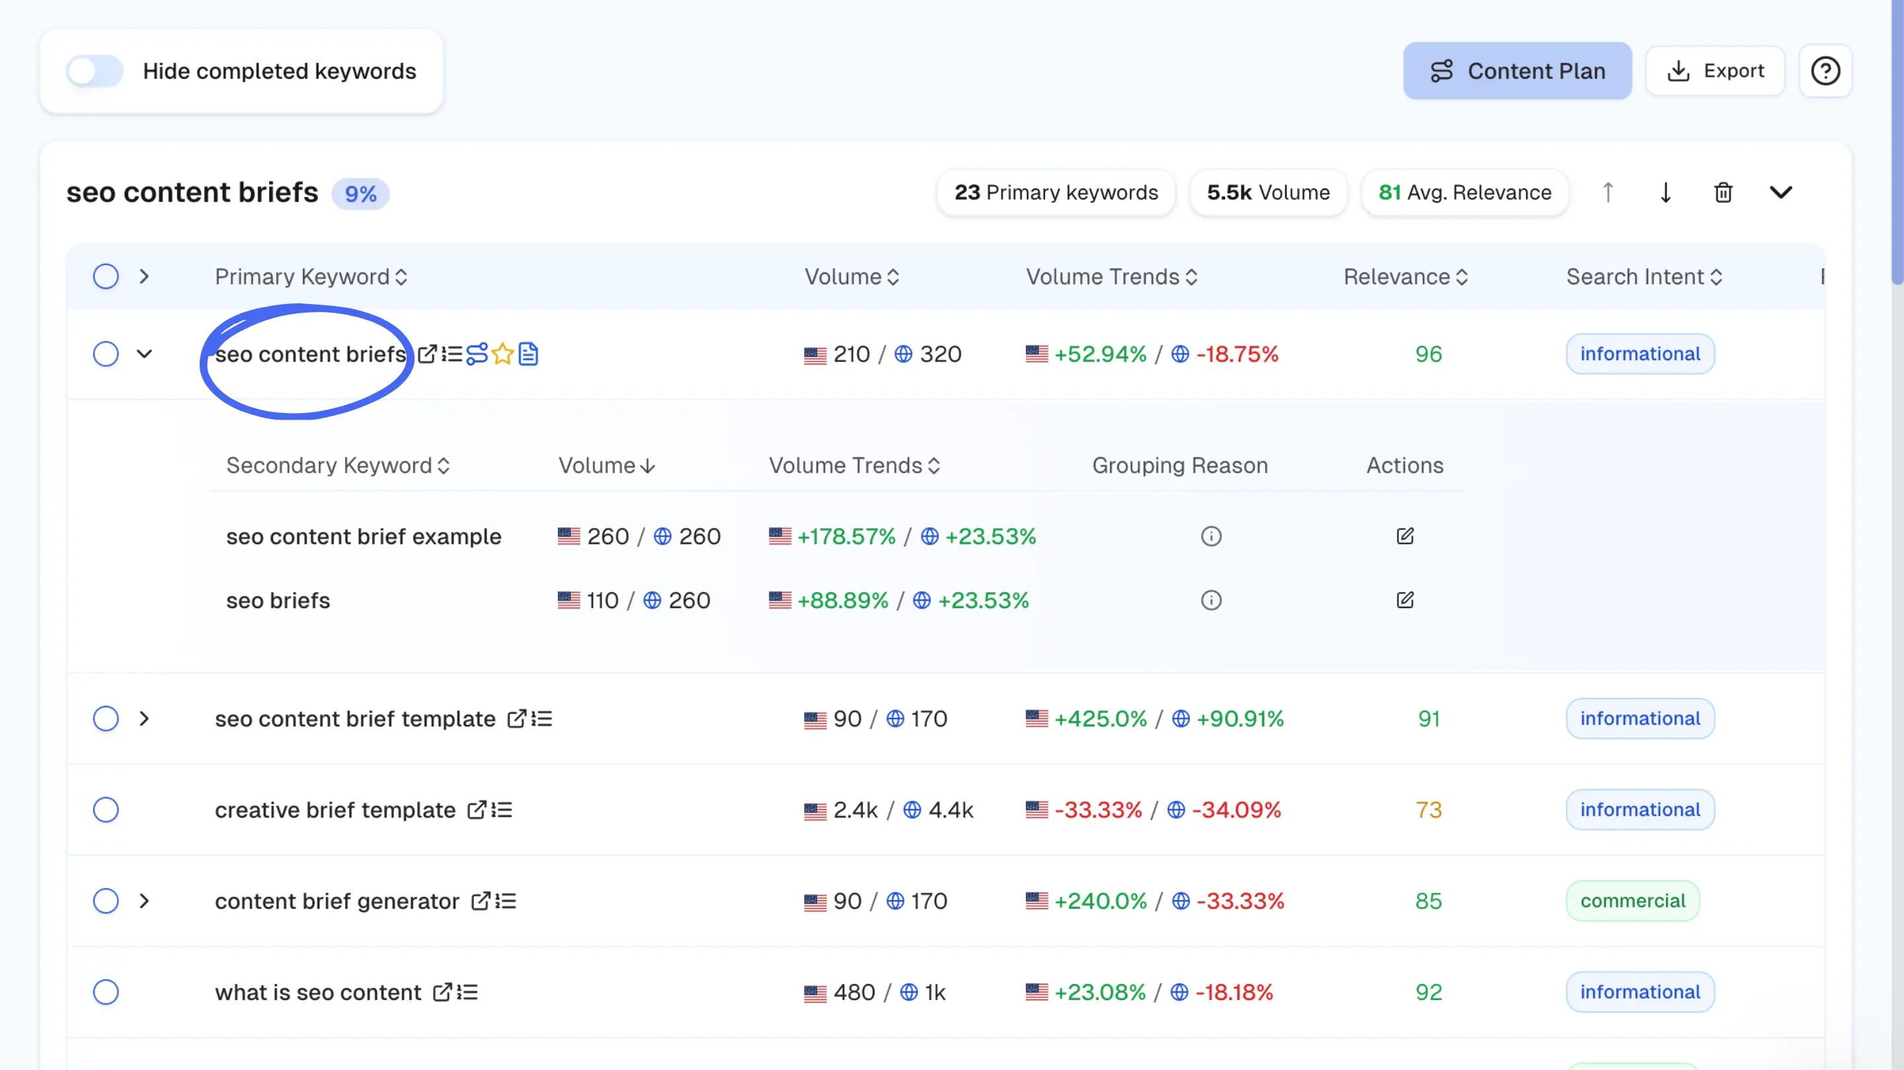Collapse the seo content briefs group chevron
Image resolution: width=1904 pixels, height=1070 pixels.
pos(1780,193)
